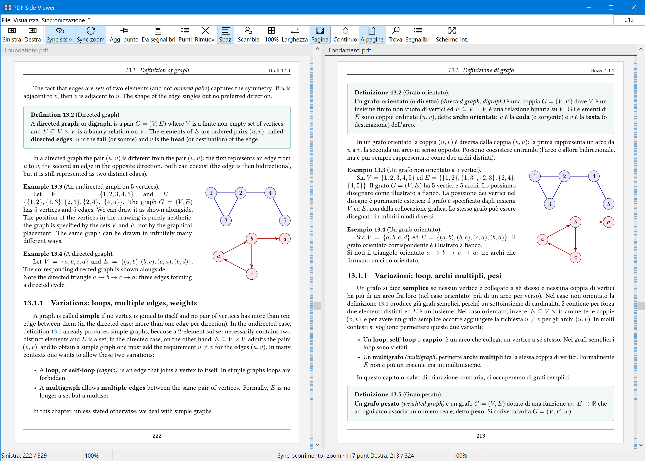The width and height of the screenshot is (645, 461).
Task: Click the left pane scrollbar thumb
Action: click(317, 306)
